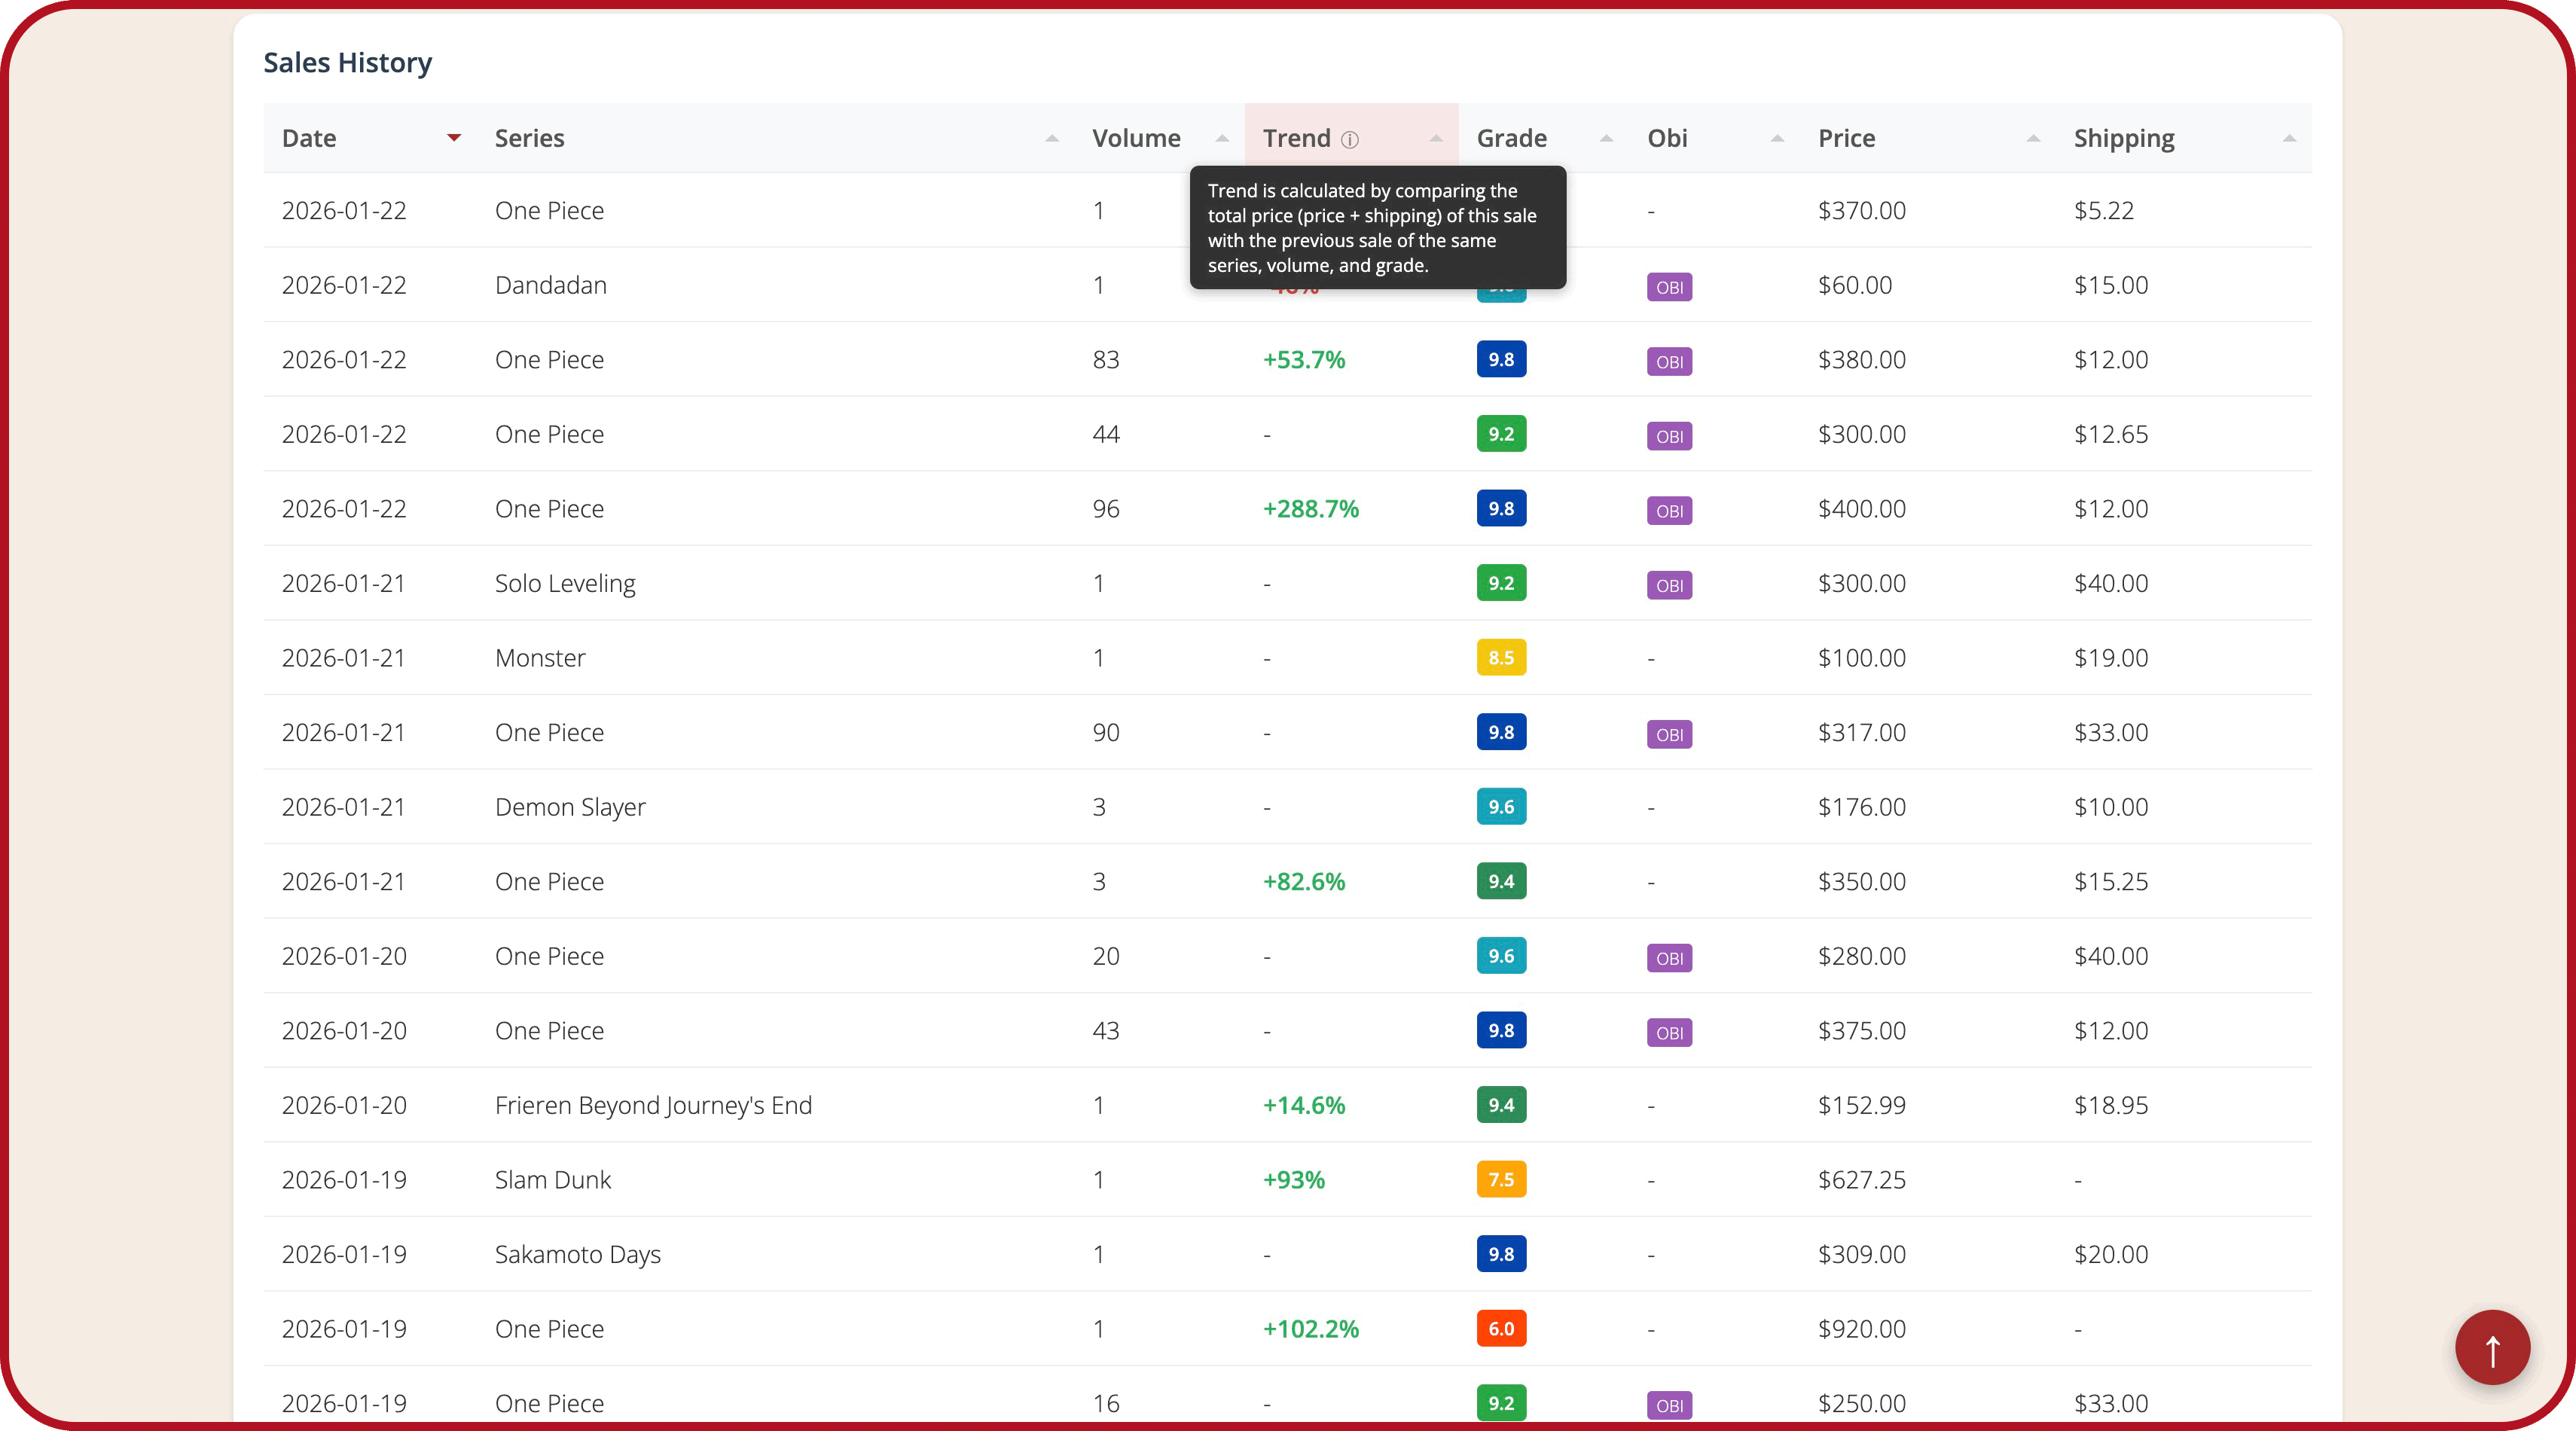Toggle descending sort on the Date column

point(454,138)
